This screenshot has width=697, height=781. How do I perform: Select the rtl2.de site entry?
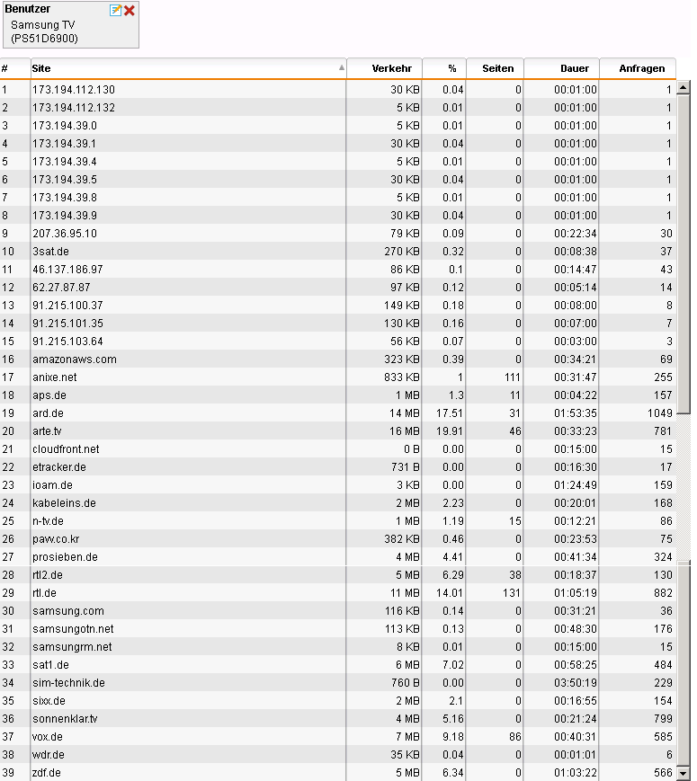click(x=48, y=575)
